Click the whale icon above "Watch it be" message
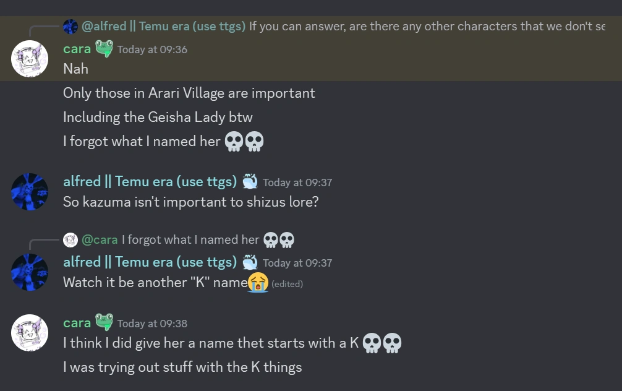This screenshot has width=622, height=391. (x=250, y=262)
